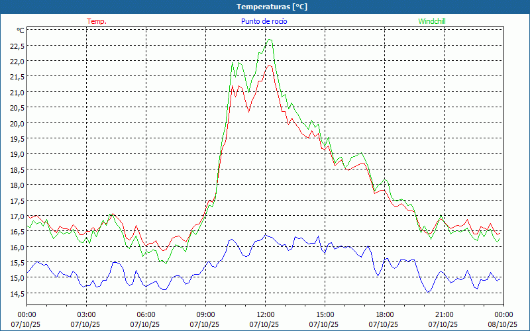Click the 08/10/25 date label

pyautogui.click(x=503, y=324)
